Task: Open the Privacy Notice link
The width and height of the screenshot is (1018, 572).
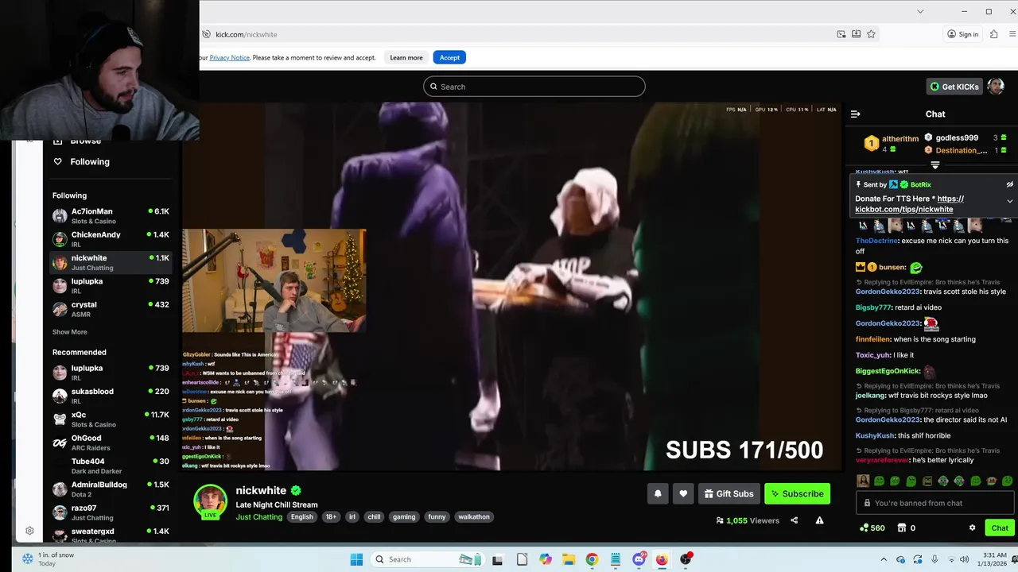Action: pos(229,57)
